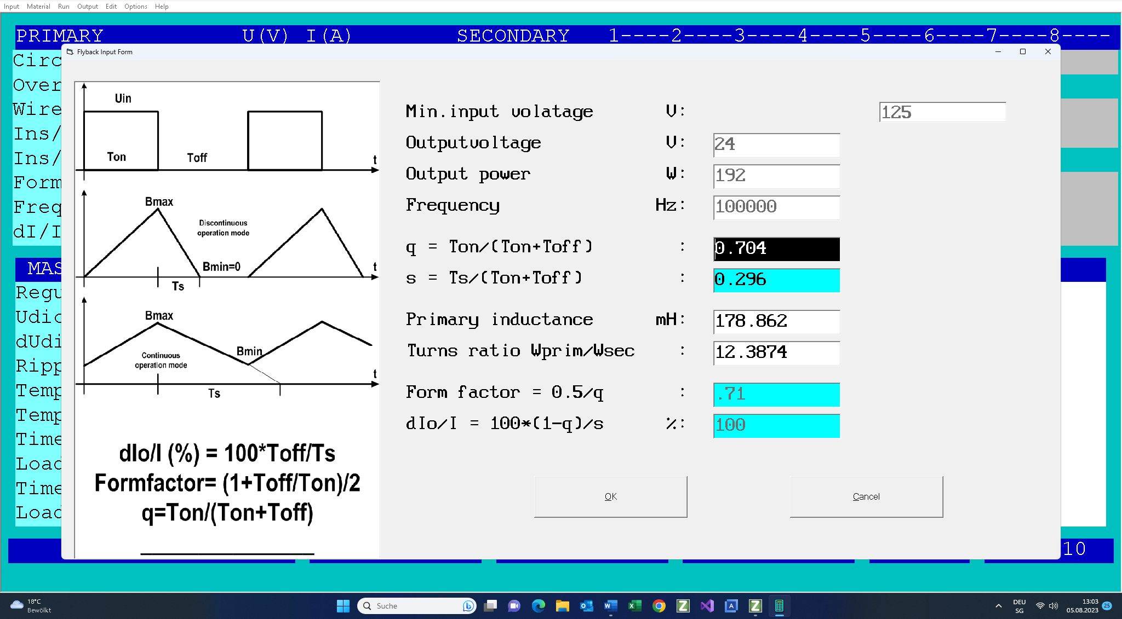Show hidden system tray icons
Viewport: 1122px width, 619px height.
pyautogui.click(x=998, y=606)
